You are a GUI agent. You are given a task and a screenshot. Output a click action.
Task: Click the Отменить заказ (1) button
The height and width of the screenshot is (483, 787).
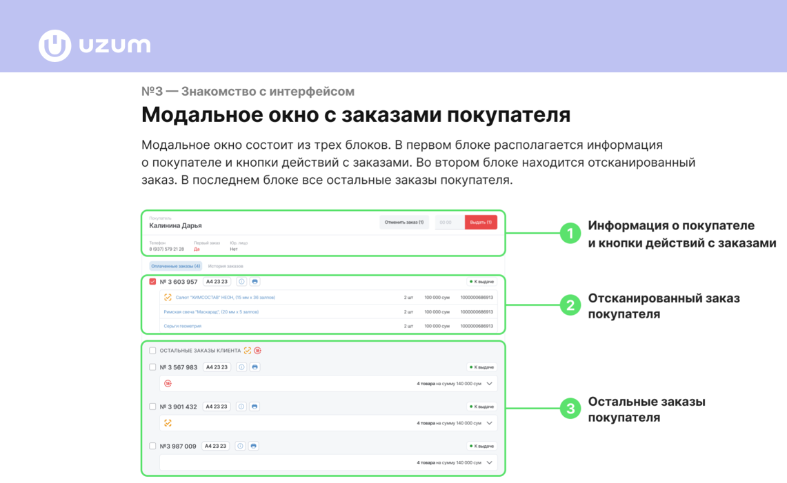click(404, 222)
